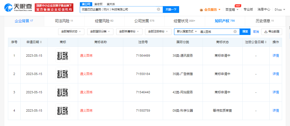
Task: Click 通义百炼 name in the 35类 row
Action: [x=86, y=74]
